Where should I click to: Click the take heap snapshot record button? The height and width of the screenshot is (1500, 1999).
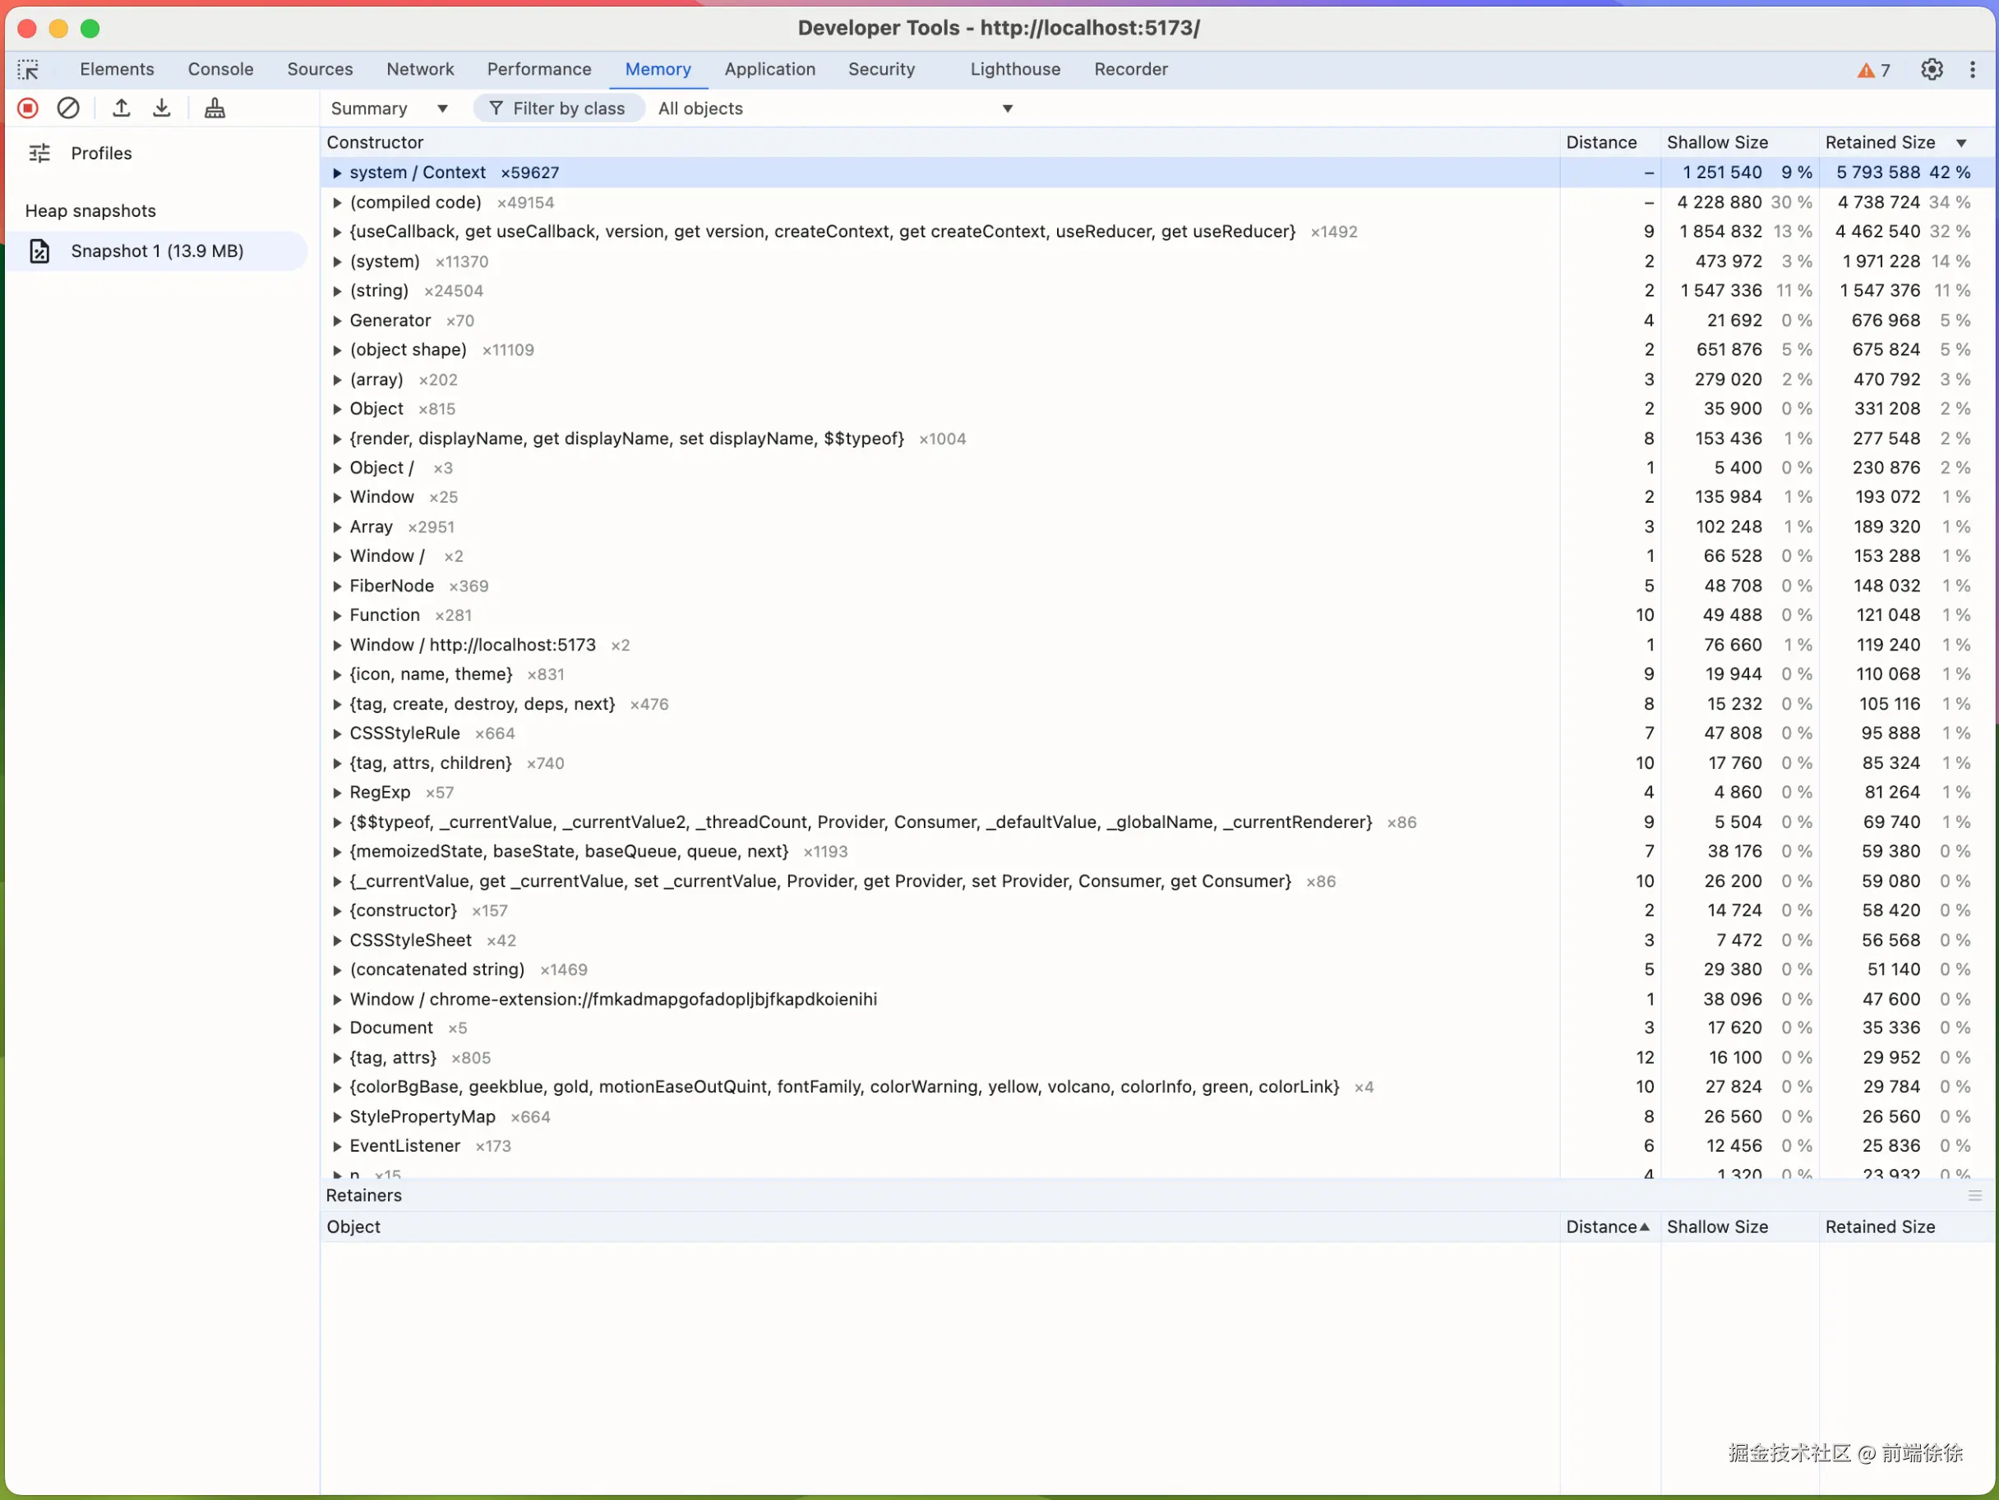(28, 108)
